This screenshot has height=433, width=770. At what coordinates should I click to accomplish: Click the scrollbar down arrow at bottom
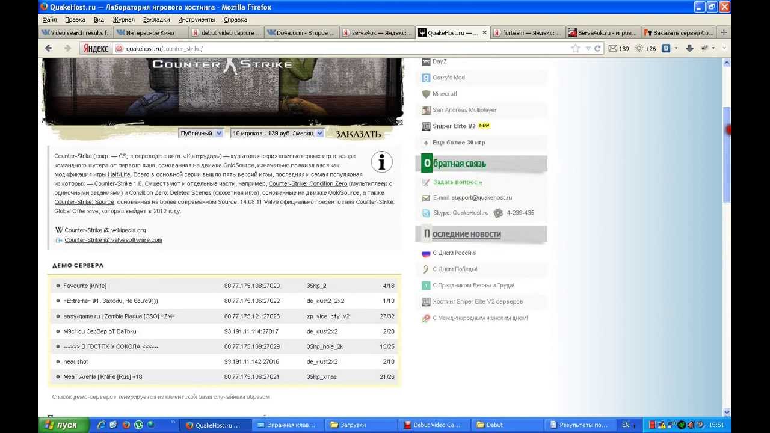[x=727, y=412]
